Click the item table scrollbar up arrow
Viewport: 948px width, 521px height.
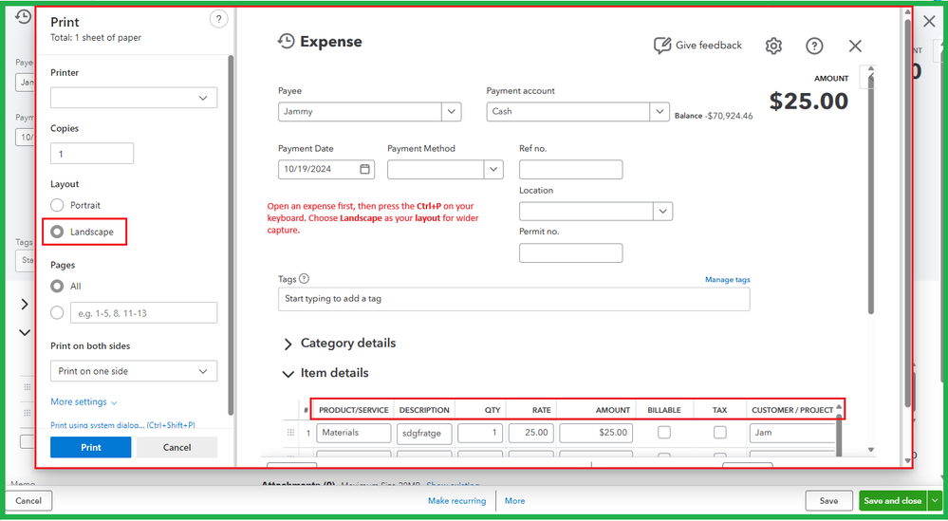tap(839, 407)
